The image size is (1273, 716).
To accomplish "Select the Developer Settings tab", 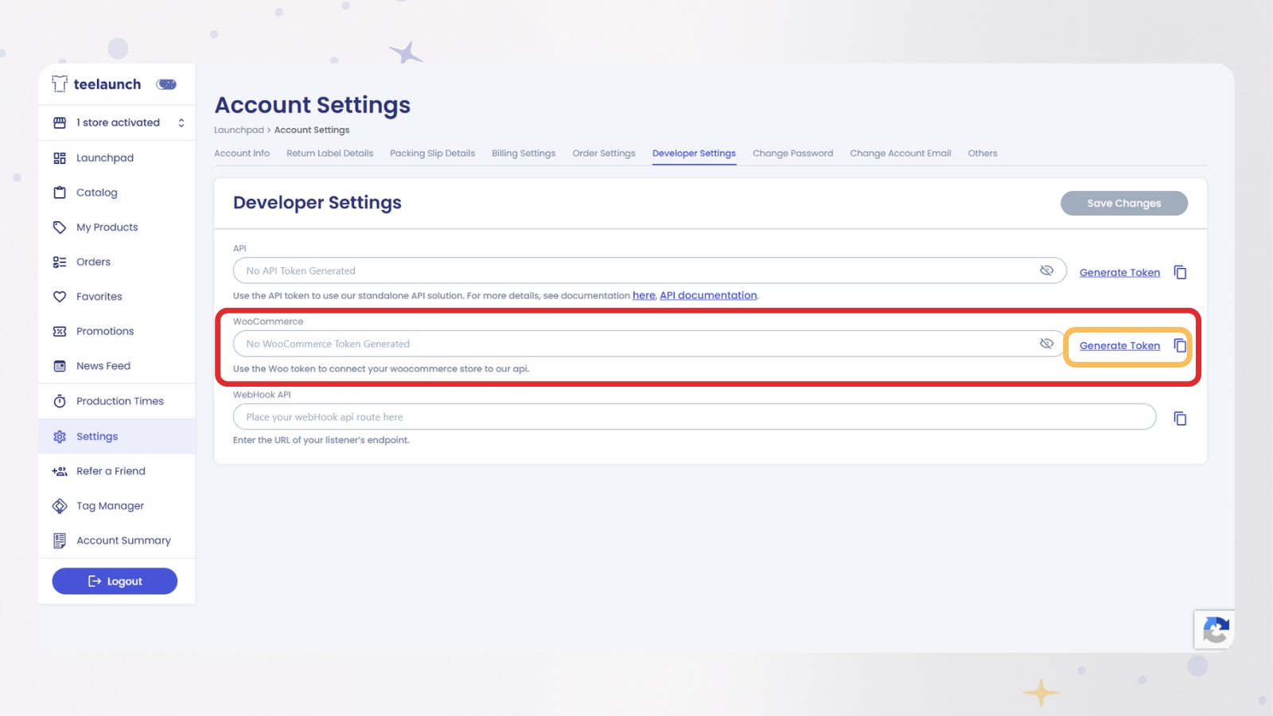I will 694,154.
